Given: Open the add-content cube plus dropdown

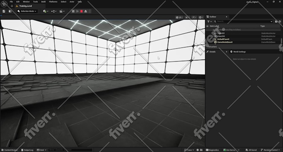Looking at the screenshot, I should (45, 11).
